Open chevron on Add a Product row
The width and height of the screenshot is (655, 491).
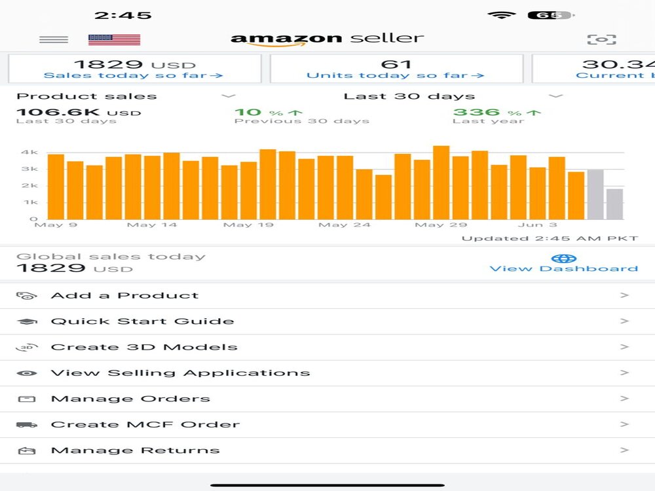[624, 295]
